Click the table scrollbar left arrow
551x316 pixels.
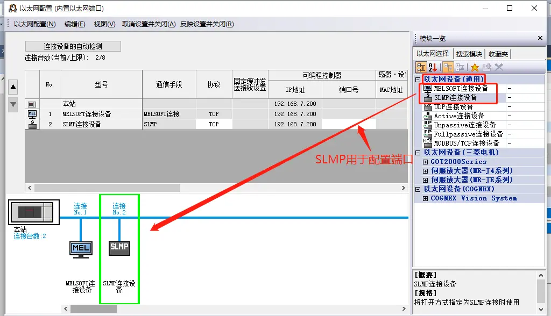tap(30, 188)
